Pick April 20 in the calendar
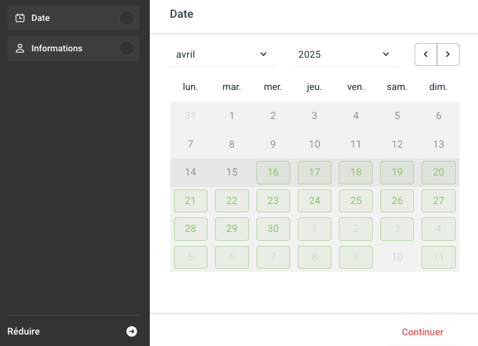The image size is (478, 346). point(439,172)
